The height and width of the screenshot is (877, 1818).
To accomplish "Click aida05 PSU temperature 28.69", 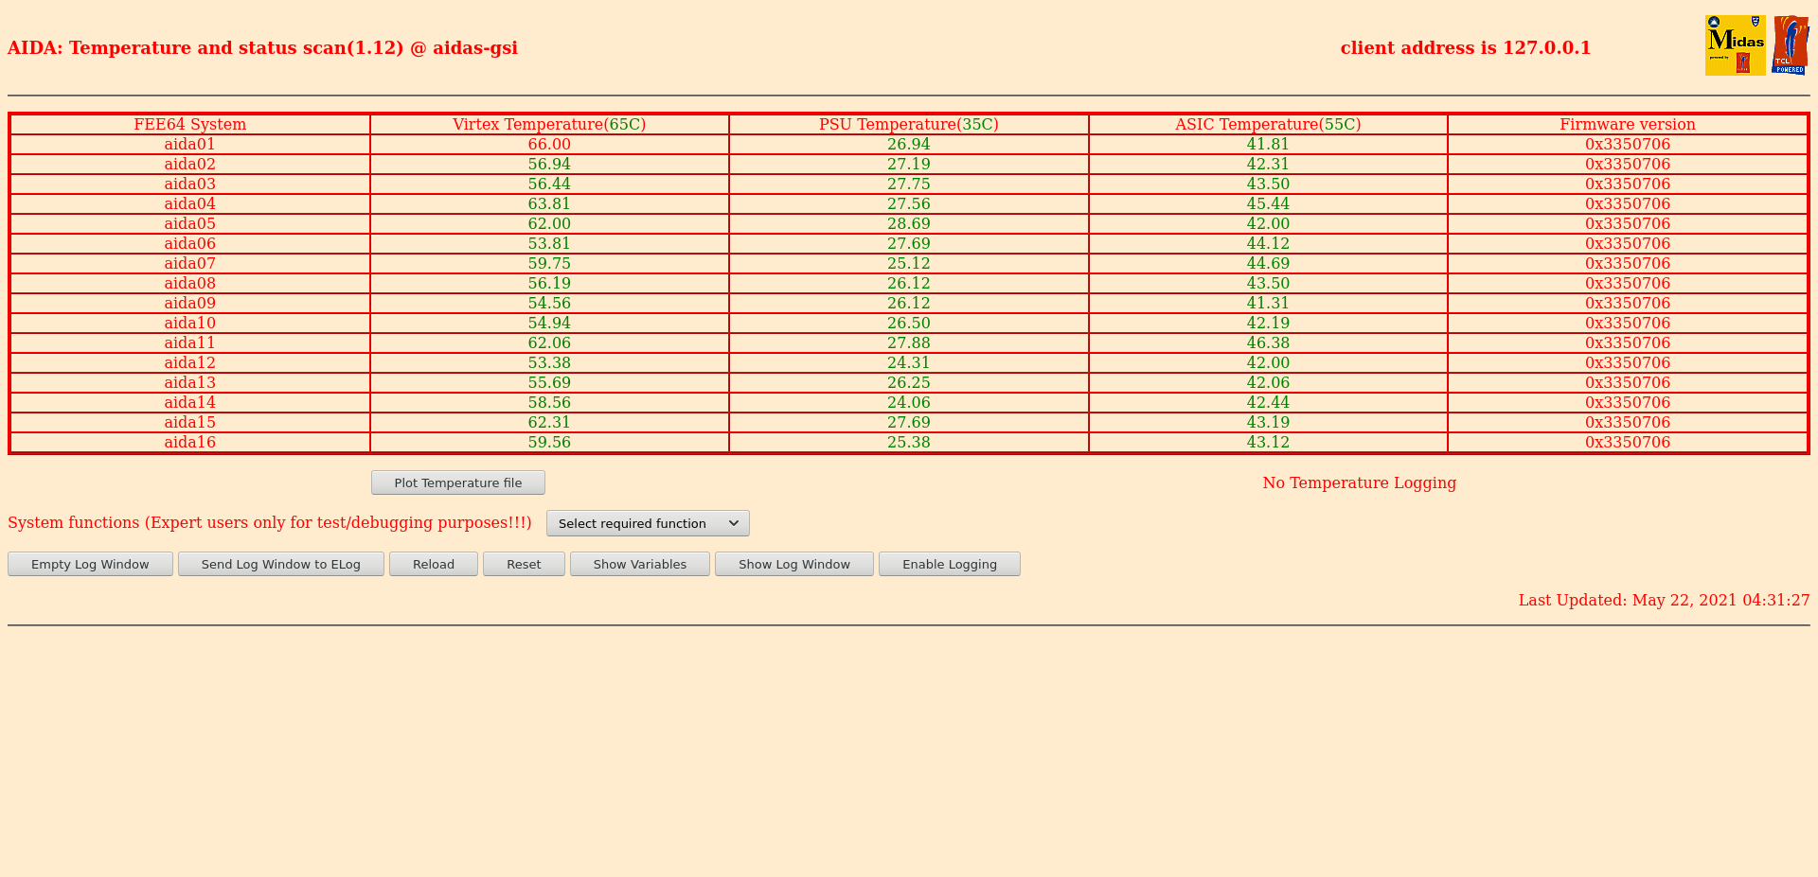I will [909, 224].
